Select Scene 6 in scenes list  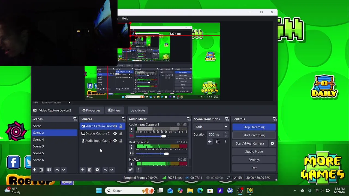click(x=54, y=160)
